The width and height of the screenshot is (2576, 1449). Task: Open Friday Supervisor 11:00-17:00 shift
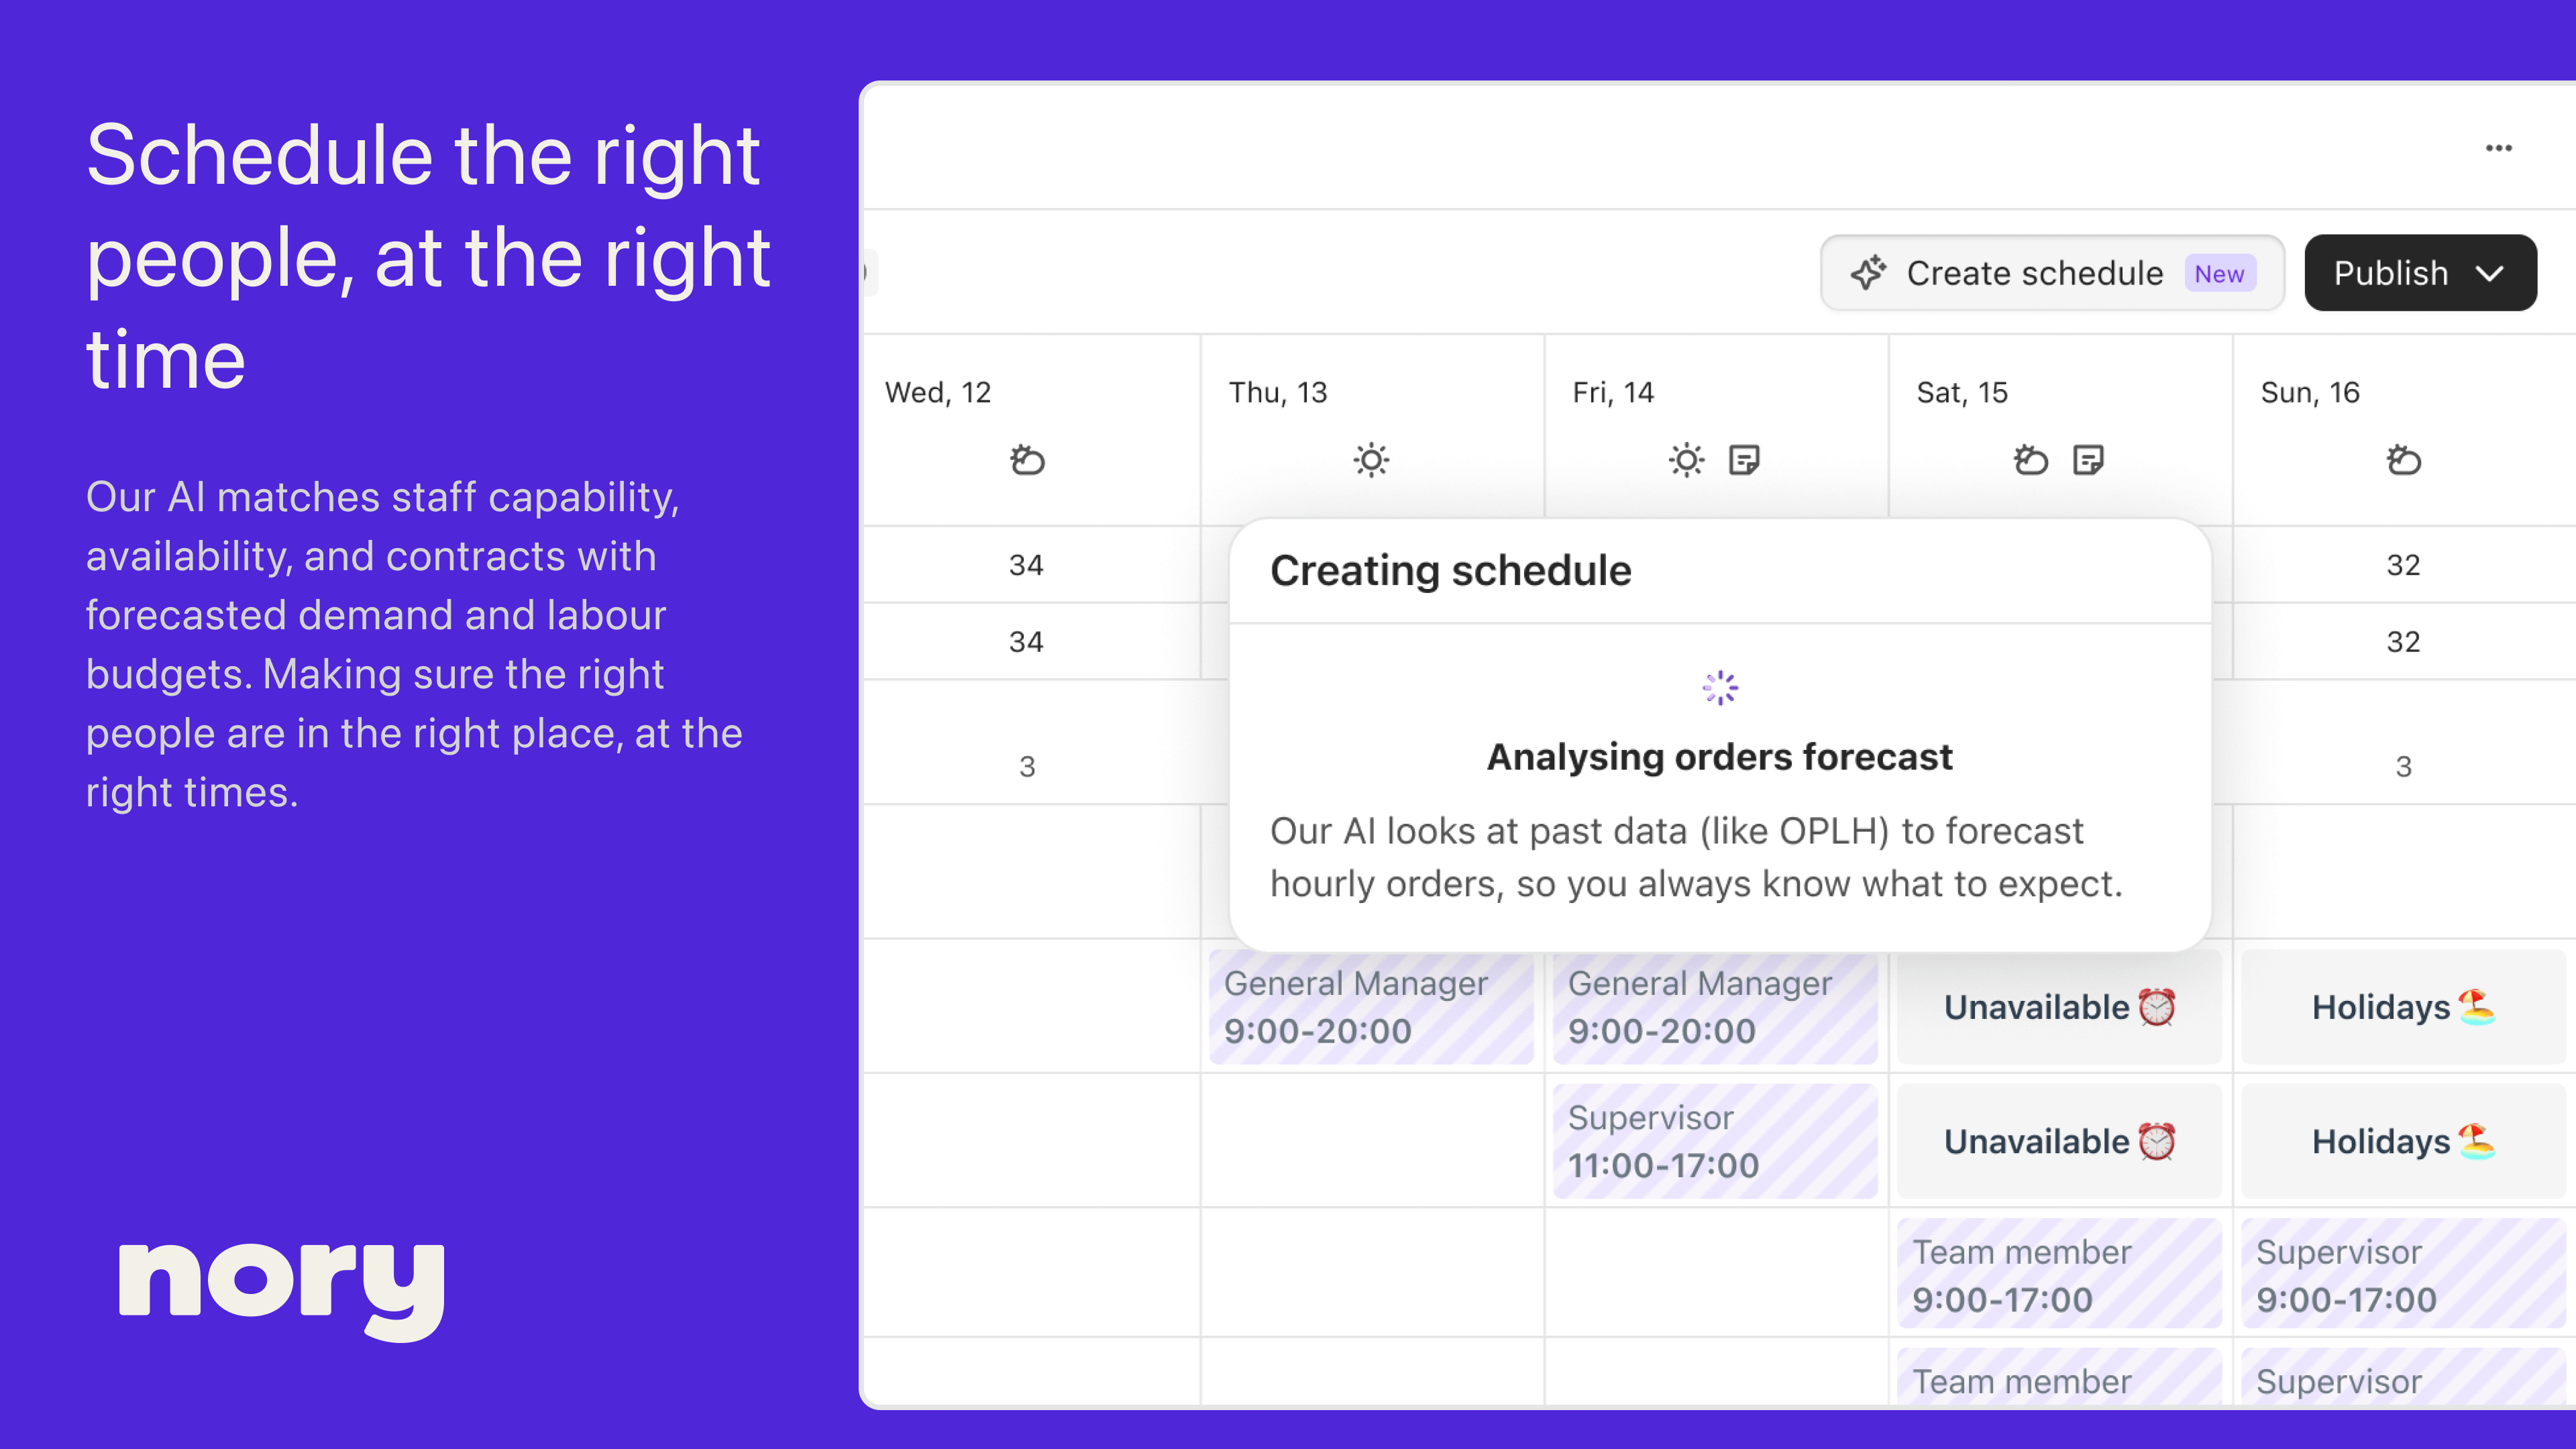pos(1714,1141)
